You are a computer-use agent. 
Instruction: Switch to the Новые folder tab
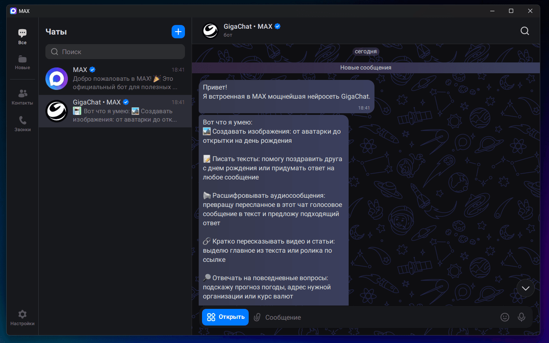(22, 62)
